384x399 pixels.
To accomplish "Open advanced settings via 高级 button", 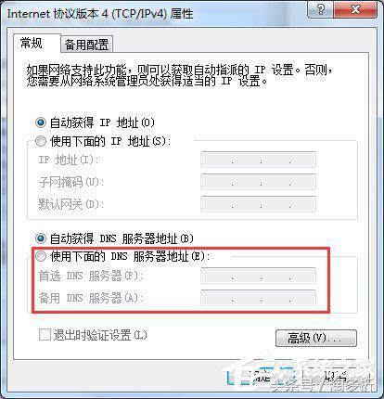I will click(x=316, y=338).
